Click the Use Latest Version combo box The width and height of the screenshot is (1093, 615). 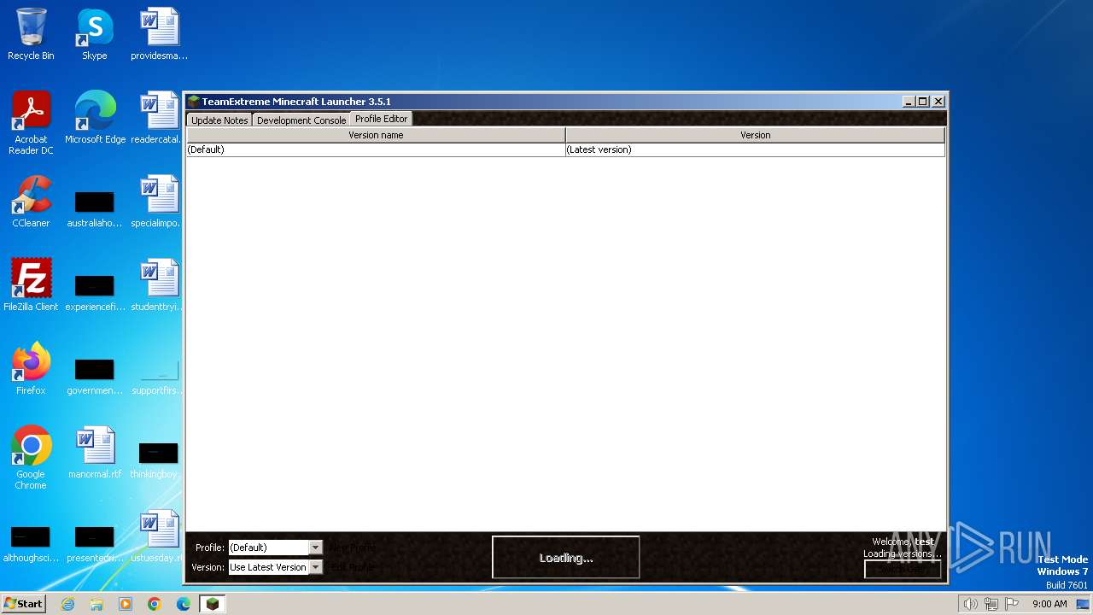click(x=275, y=567)
